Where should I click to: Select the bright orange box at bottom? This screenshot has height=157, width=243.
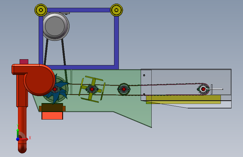(x=52, y=115)
